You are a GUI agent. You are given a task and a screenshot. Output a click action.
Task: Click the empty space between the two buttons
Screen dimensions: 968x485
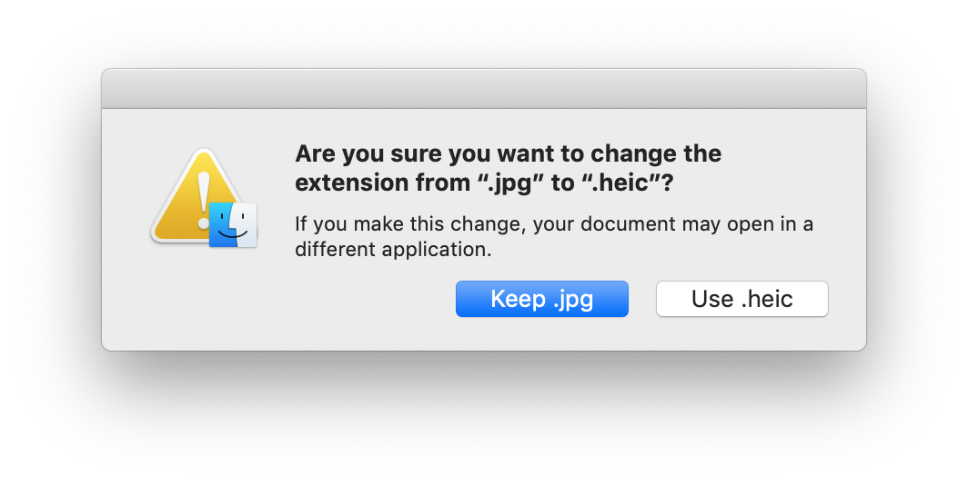(642, 299)
